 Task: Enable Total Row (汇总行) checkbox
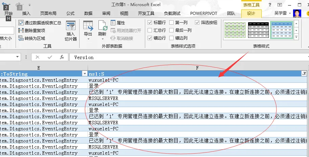[x=150, y=30]
